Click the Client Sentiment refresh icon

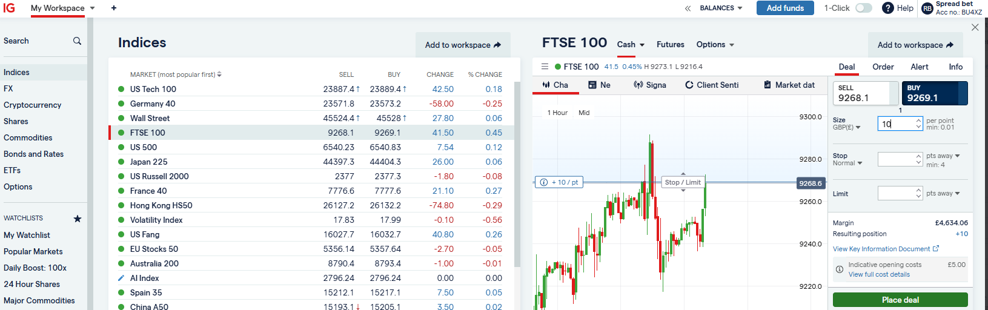point(689,85)
